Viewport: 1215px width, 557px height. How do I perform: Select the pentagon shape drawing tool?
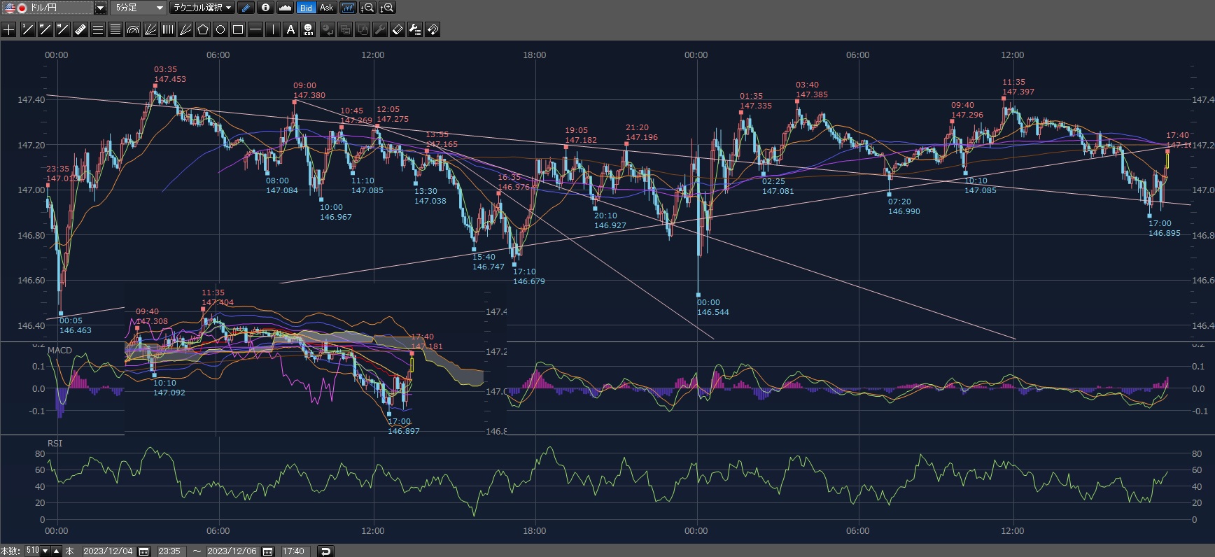[x=203, y=29]
